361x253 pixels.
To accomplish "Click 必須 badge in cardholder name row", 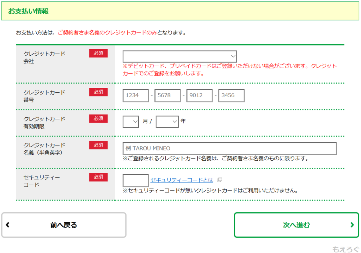I will coord(98,145).
